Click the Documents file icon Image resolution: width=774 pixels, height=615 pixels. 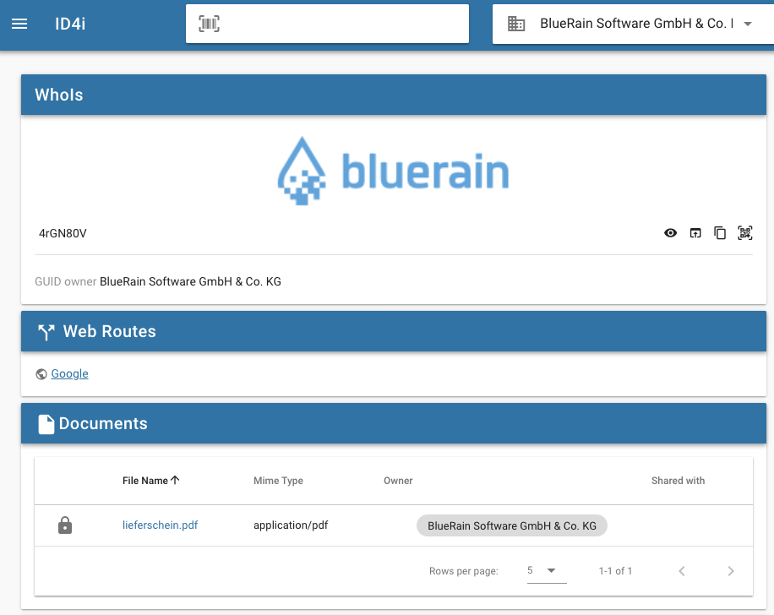click(46, 424)
